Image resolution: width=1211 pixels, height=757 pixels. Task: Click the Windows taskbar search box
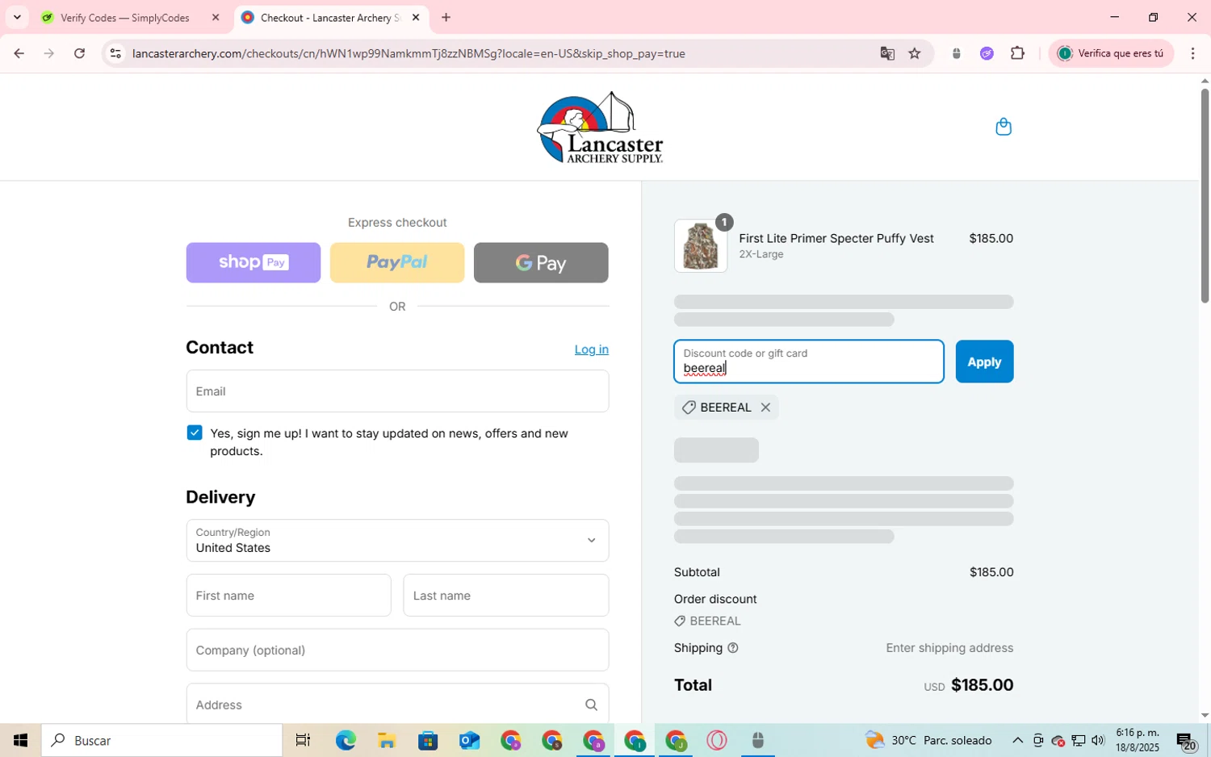point(162,740)
